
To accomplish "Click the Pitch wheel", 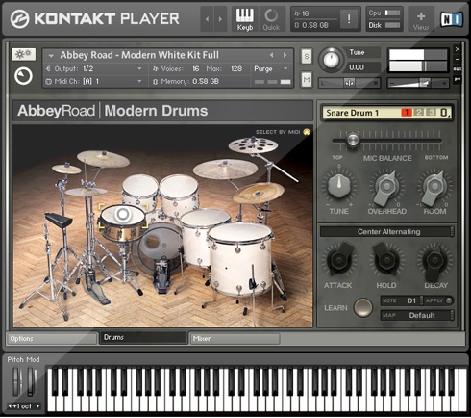I will (x=16, y=382).
